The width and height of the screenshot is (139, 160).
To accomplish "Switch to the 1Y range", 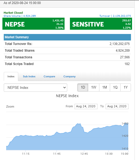I will [x=126, y=87].
